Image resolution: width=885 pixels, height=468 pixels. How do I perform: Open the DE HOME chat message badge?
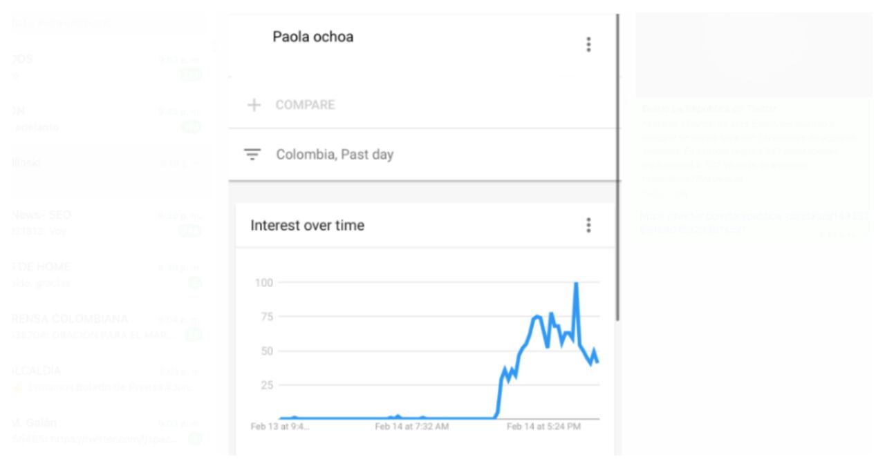tap(197, 282)
